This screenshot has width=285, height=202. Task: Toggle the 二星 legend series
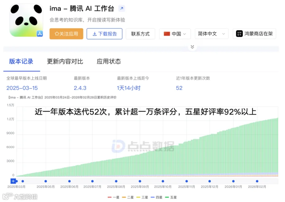coord(128,197)
